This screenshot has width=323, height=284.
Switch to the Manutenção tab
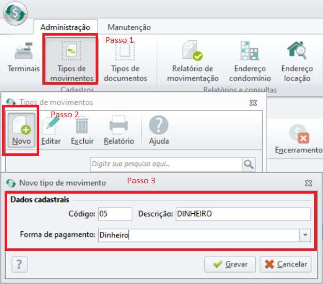pyautogui.click(x=129, y=27)
